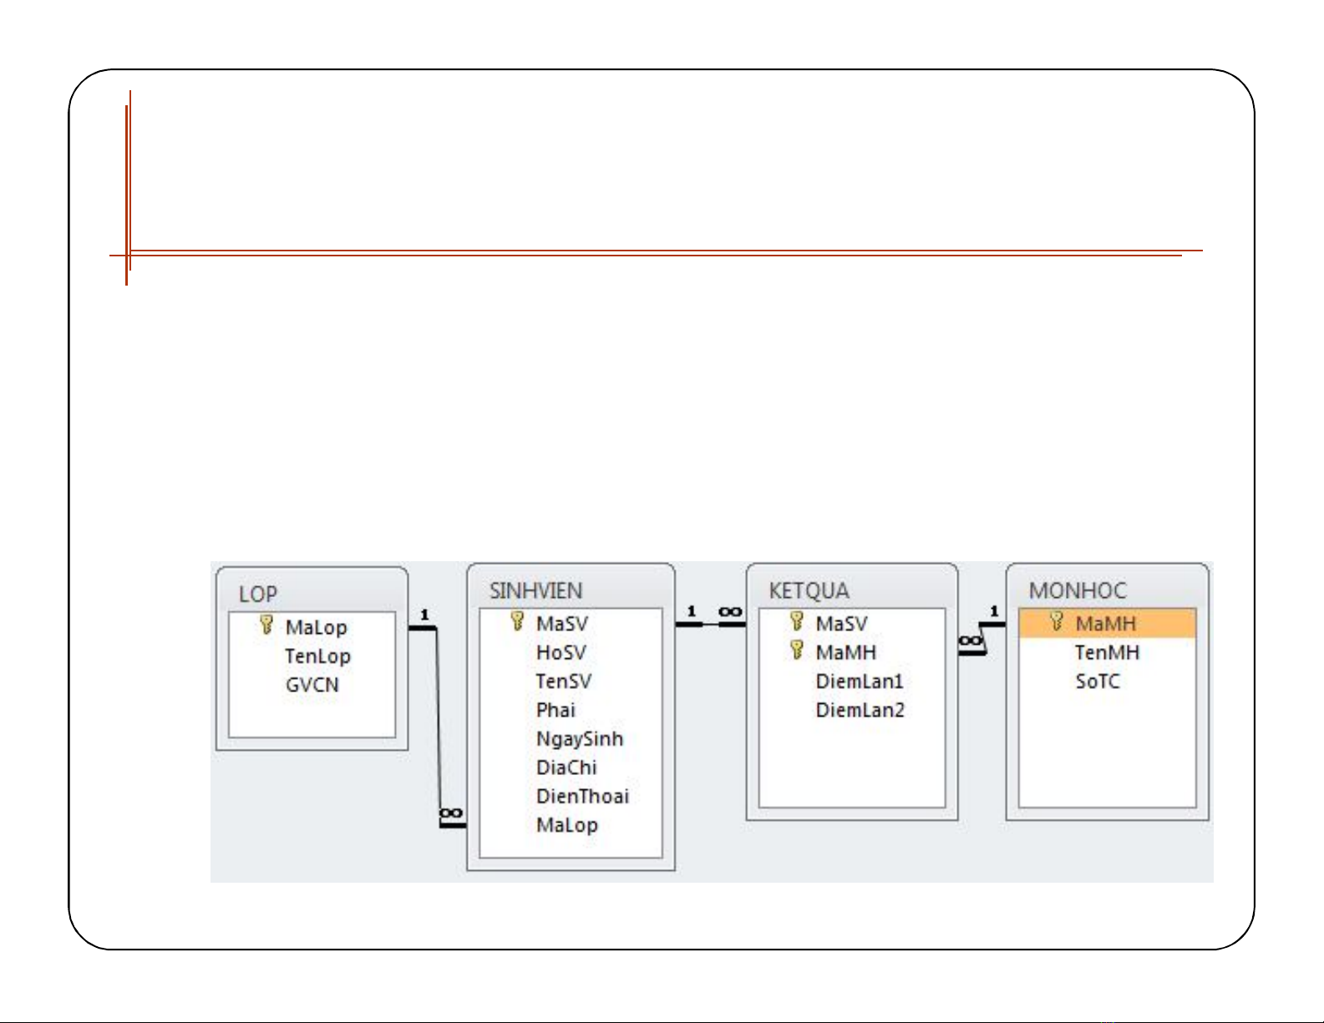
Task: Click the key icon on highlighted MaMH in MONHOC
Action: click(1057, 621)
